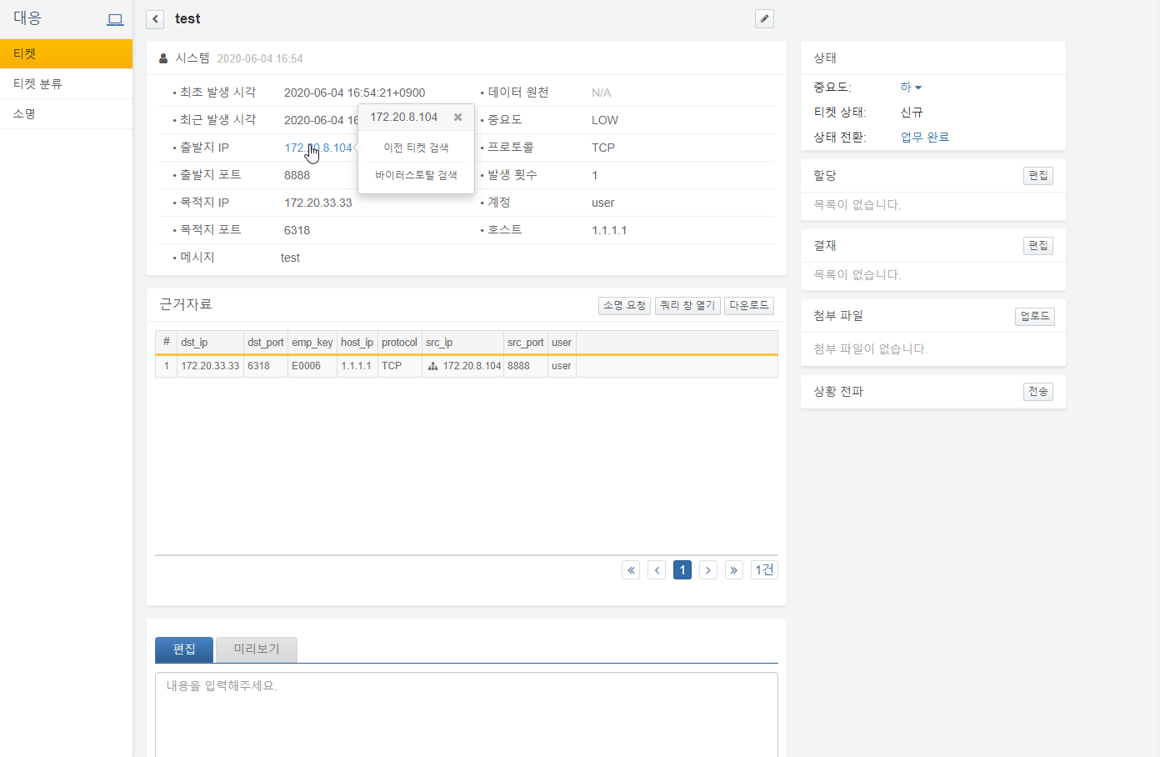Click the laptop icon in 대응 sidebar header
The width and height of the screenshot is (1160, 757).
coord(115,19)
